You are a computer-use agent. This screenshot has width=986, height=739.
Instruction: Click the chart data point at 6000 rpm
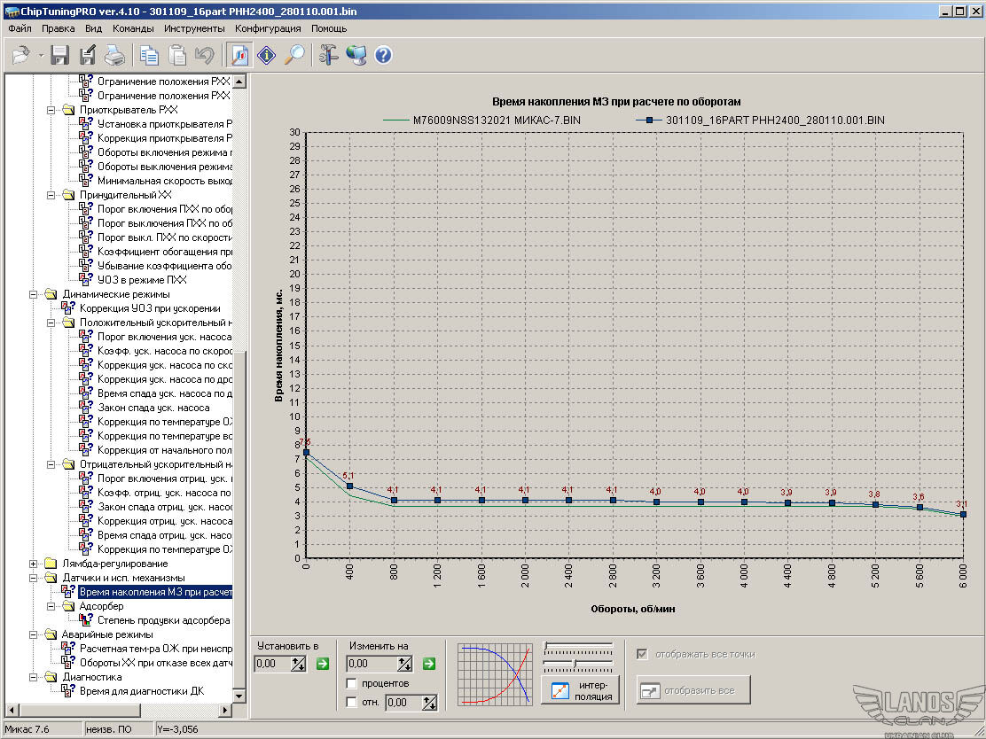963,515
